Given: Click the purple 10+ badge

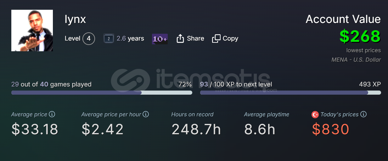Looking at the screenshot, I should pyautogui.click(x=160, y=39).
